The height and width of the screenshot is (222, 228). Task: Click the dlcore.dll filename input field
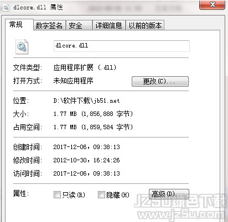tap(122, 46)
